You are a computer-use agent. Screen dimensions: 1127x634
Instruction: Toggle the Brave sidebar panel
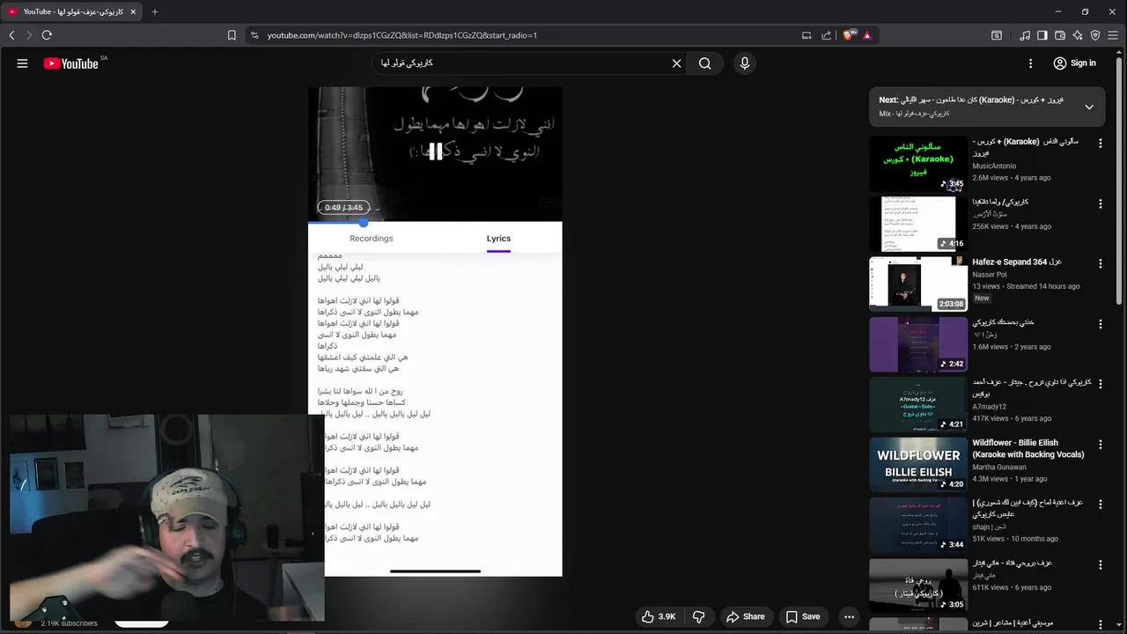[1042, 35]
